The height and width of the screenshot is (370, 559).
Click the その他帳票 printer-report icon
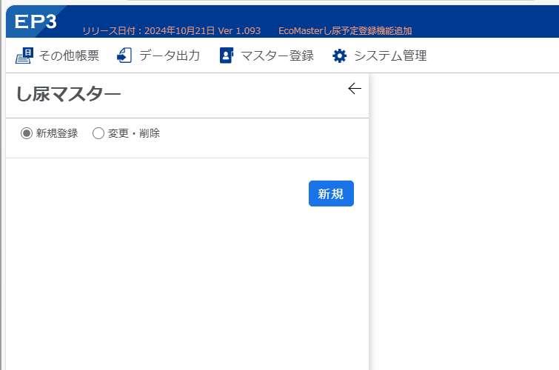coord(24,55)
